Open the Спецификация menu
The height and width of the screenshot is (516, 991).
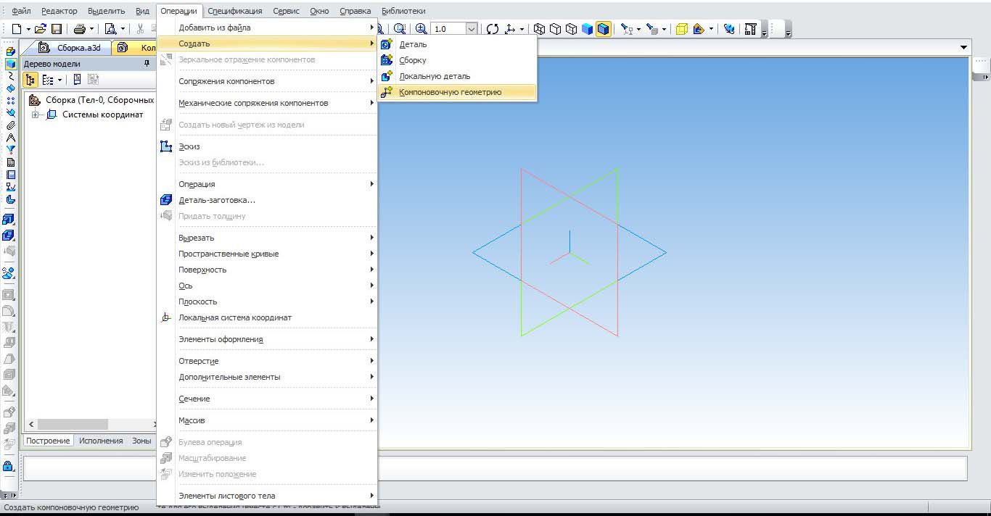[x=235, y=11]
